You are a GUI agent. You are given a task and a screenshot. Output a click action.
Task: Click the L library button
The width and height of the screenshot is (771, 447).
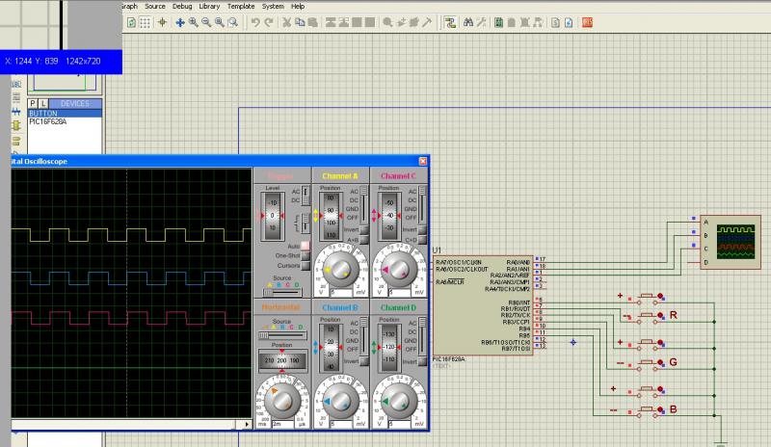click(x=44, y=103)
